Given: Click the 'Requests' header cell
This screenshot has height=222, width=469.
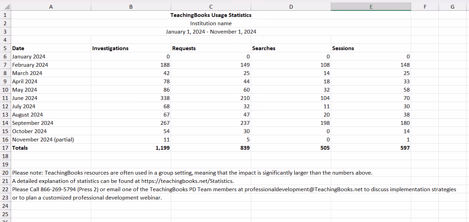Looking at the screenshot, I should click(x=211, y=48).
